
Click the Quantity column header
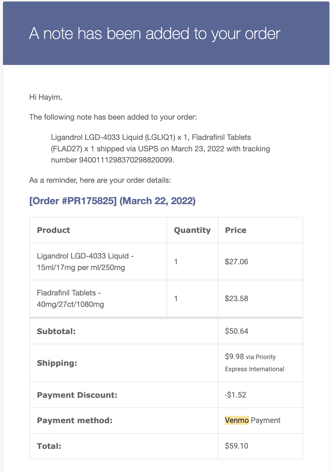point(192,230)
